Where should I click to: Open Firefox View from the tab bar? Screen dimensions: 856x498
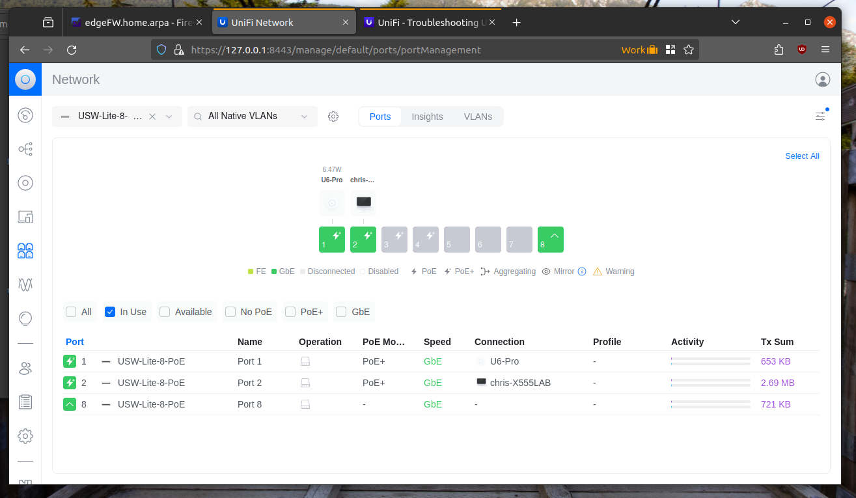(48, 22)
